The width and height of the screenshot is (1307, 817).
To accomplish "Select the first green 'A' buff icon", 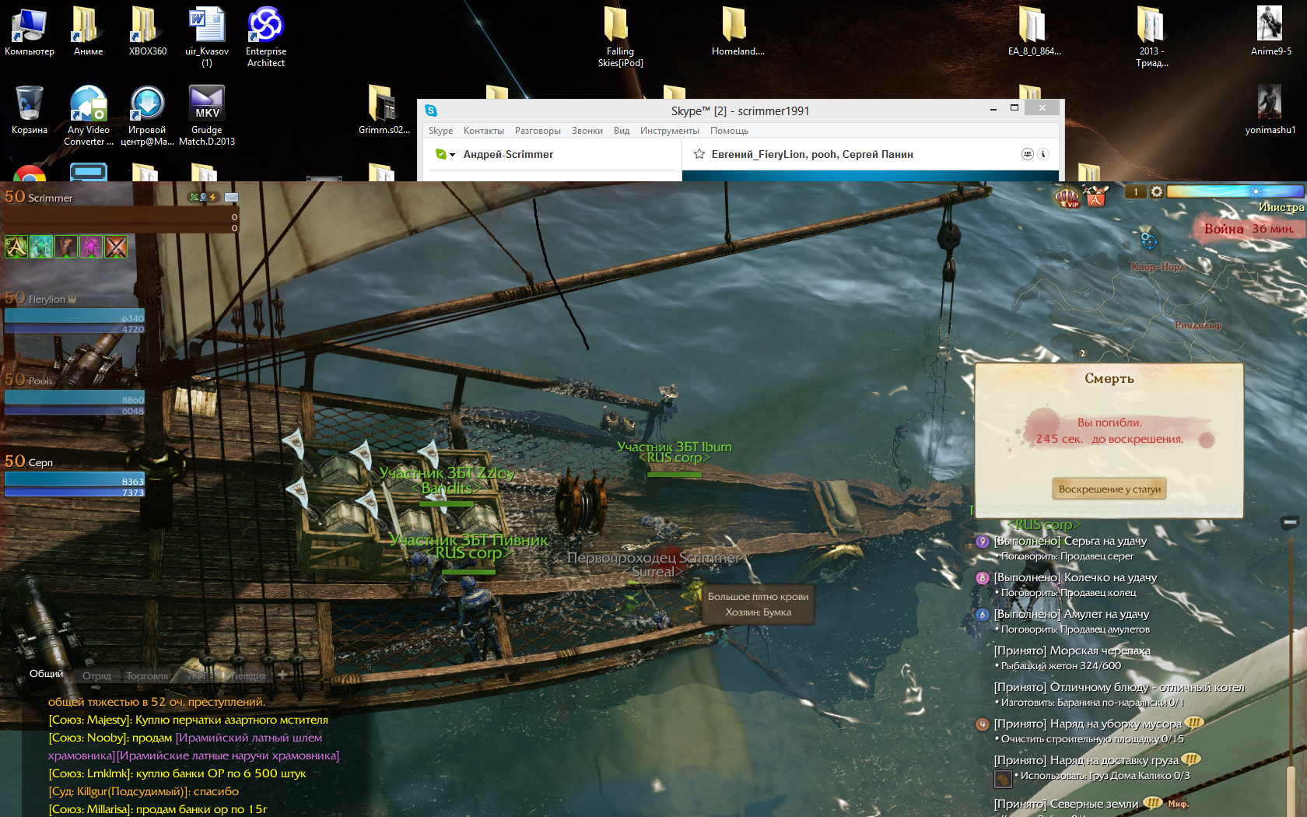I will pyautogui.click(x=16, y=247).
